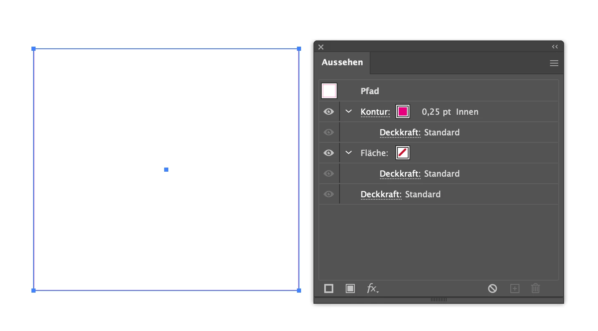Open the Kontur stroke options link
The image size is (598, 331).
tap(375, 112)
